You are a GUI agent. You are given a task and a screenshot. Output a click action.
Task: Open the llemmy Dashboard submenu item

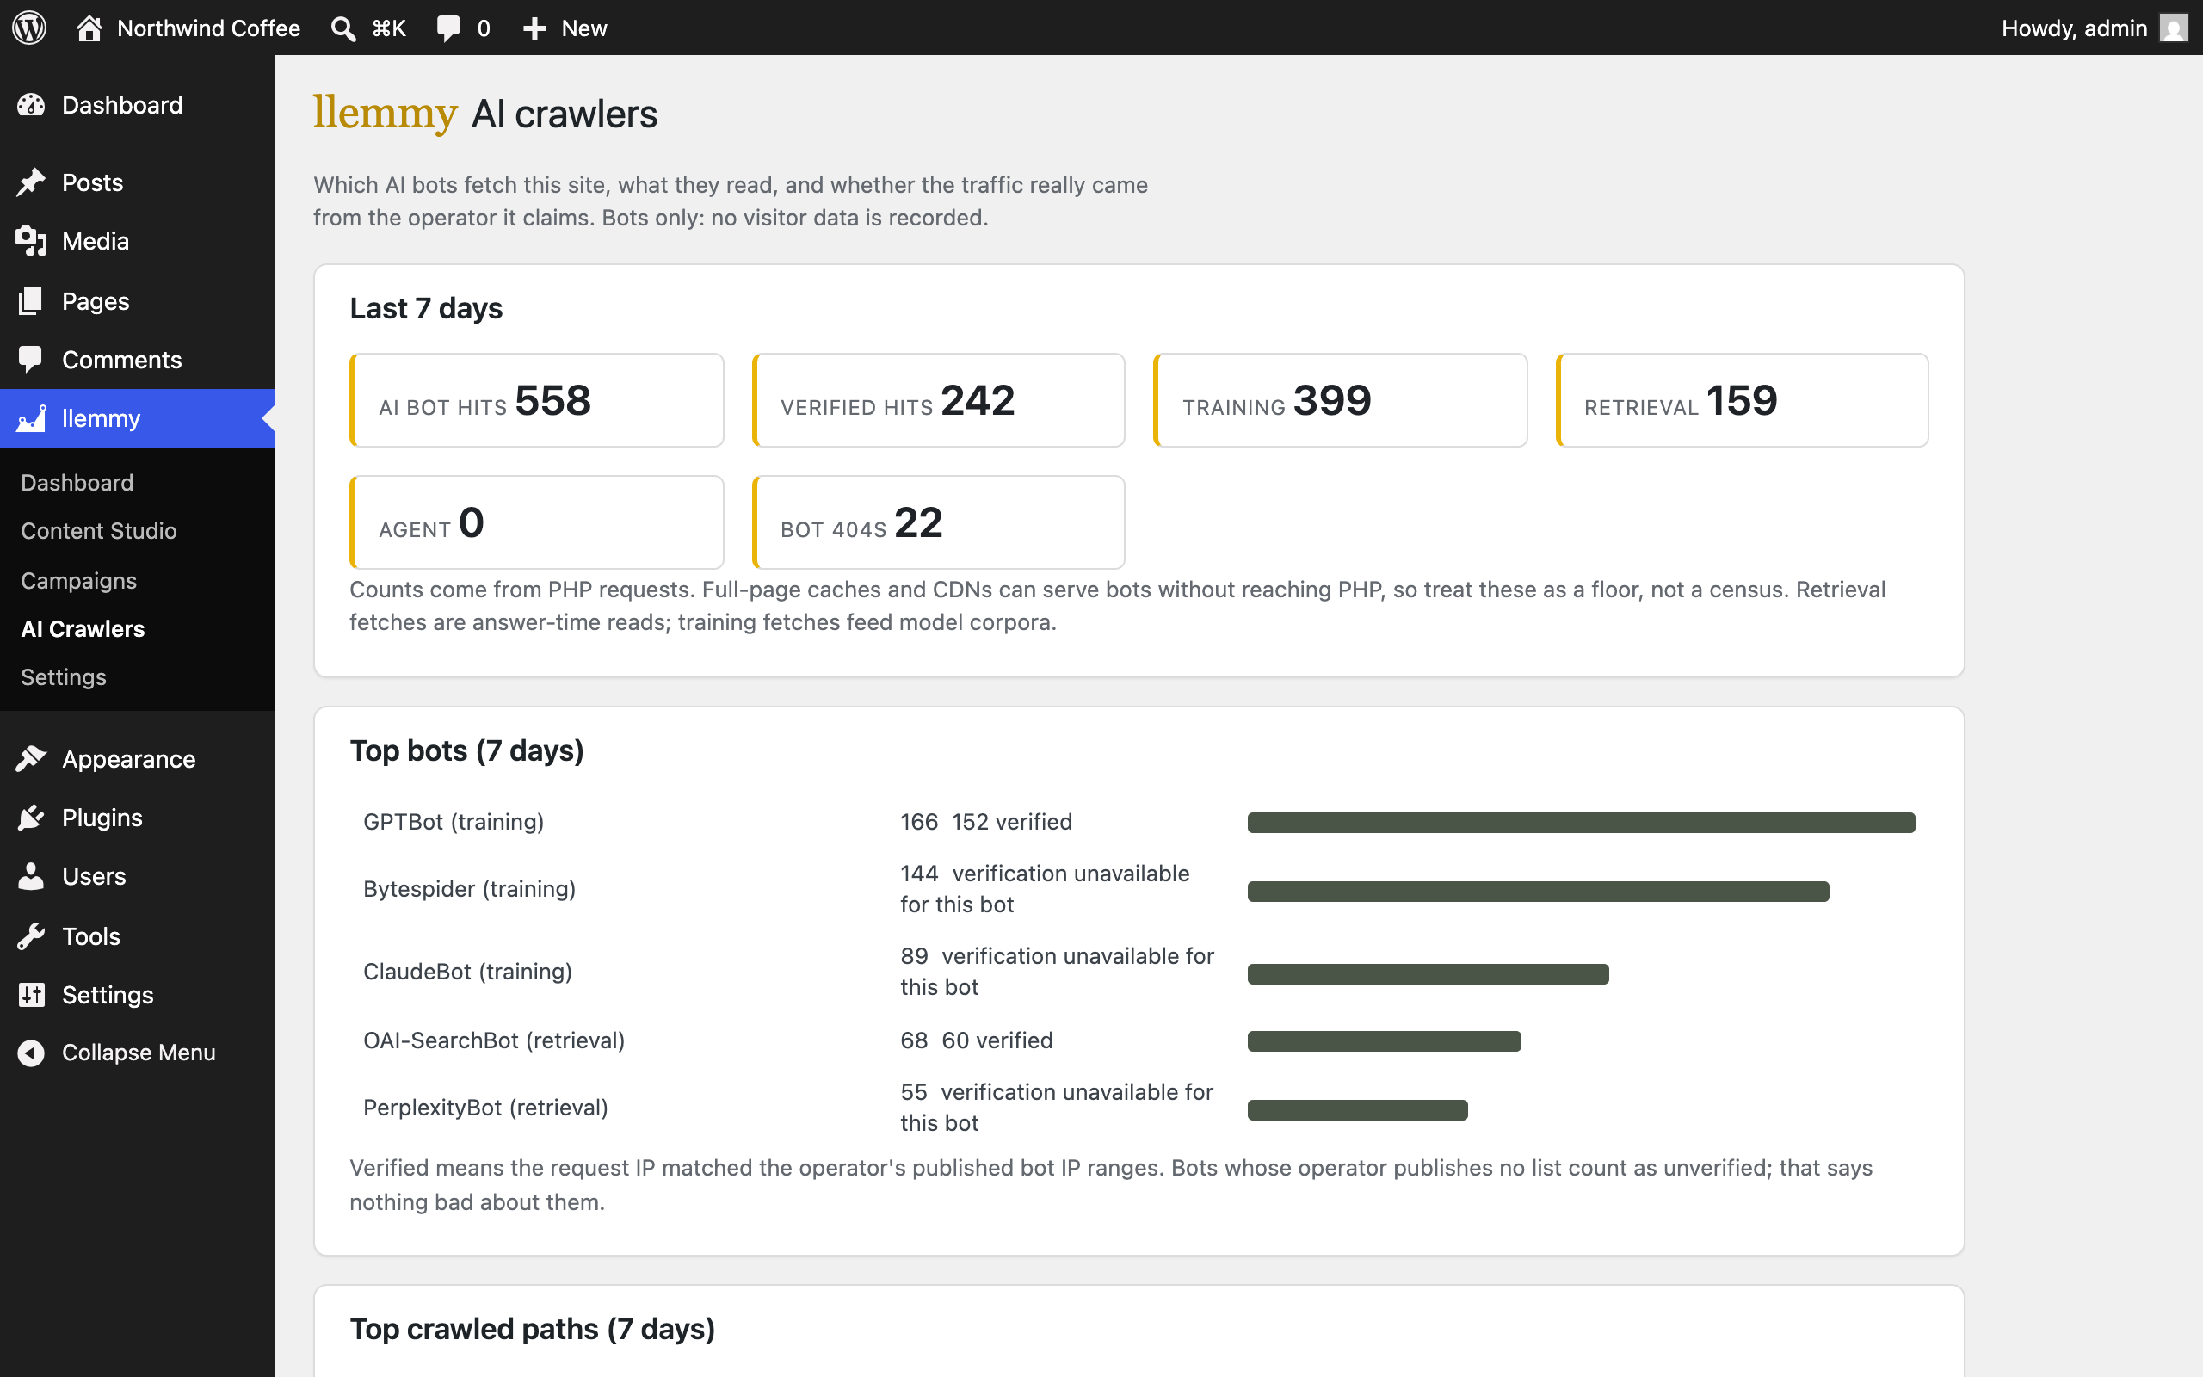click(x=77, y=483)
